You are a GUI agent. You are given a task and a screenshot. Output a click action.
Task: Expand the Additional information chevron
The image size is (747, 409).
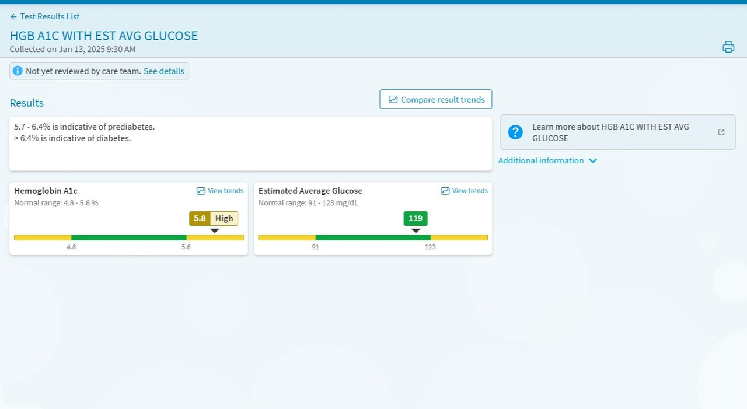(x=593, y=161)
